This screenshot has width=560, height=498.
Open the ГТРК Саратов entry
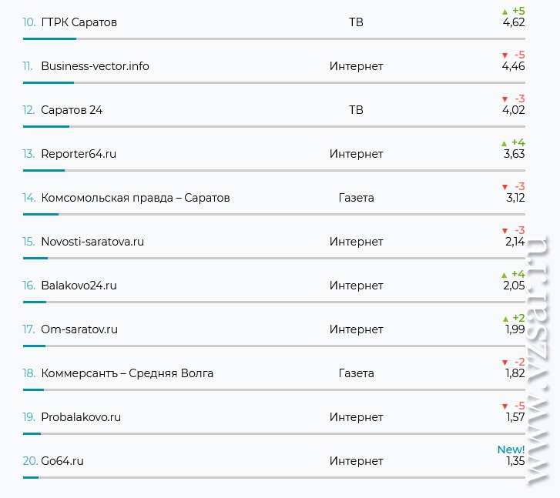coord(79,22)
